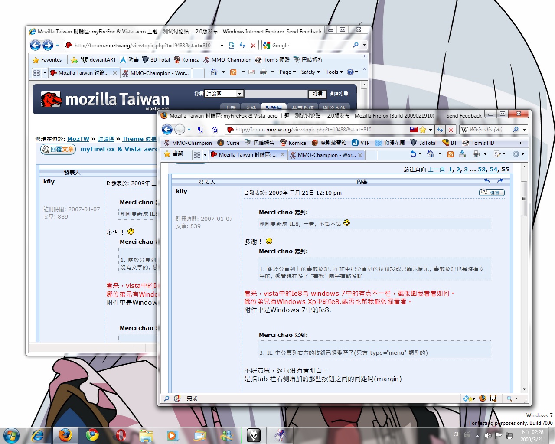Image resolution: width=555 pixels, height=444 pixels.
Task: Click the Firefox bookmark star in address bar
Action: click(423, 130)
